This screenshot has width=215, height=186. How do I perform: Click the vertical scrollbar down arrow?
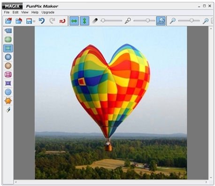pyautogui.click(x=211, y=178)
